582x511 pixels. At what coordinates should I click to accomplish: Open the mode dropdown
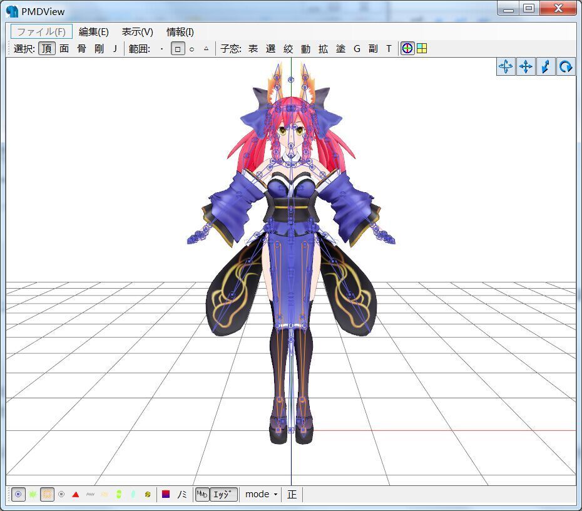pos(261,494)
